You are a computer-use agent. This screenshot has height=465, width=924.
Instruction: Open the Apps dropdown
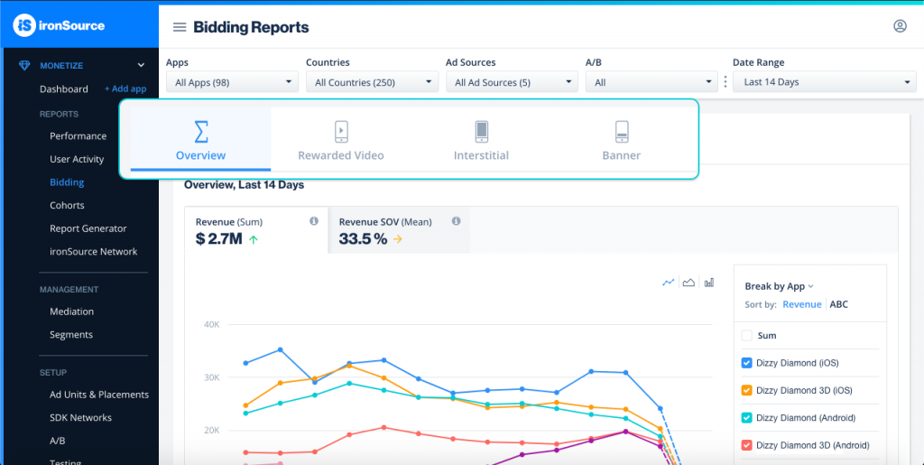point(232,82)
